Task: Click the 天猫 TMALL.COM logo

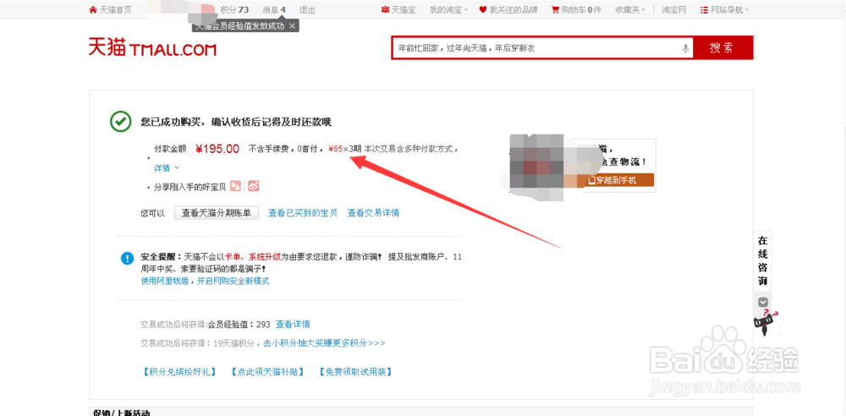Action: 152,47
